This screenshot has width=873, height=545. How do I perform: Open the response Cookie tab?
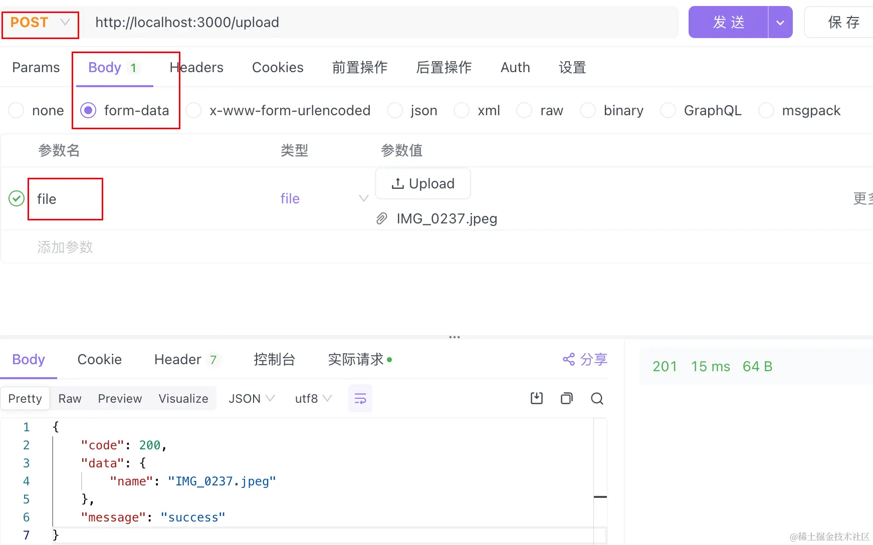point(100,359)
